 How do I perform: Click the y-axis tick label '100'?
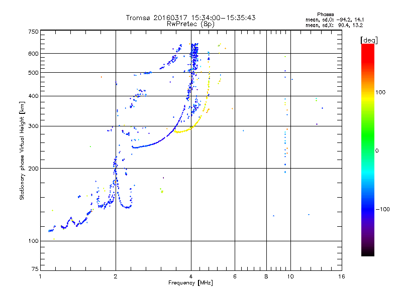pyautogui.click(x=33, y=241)
